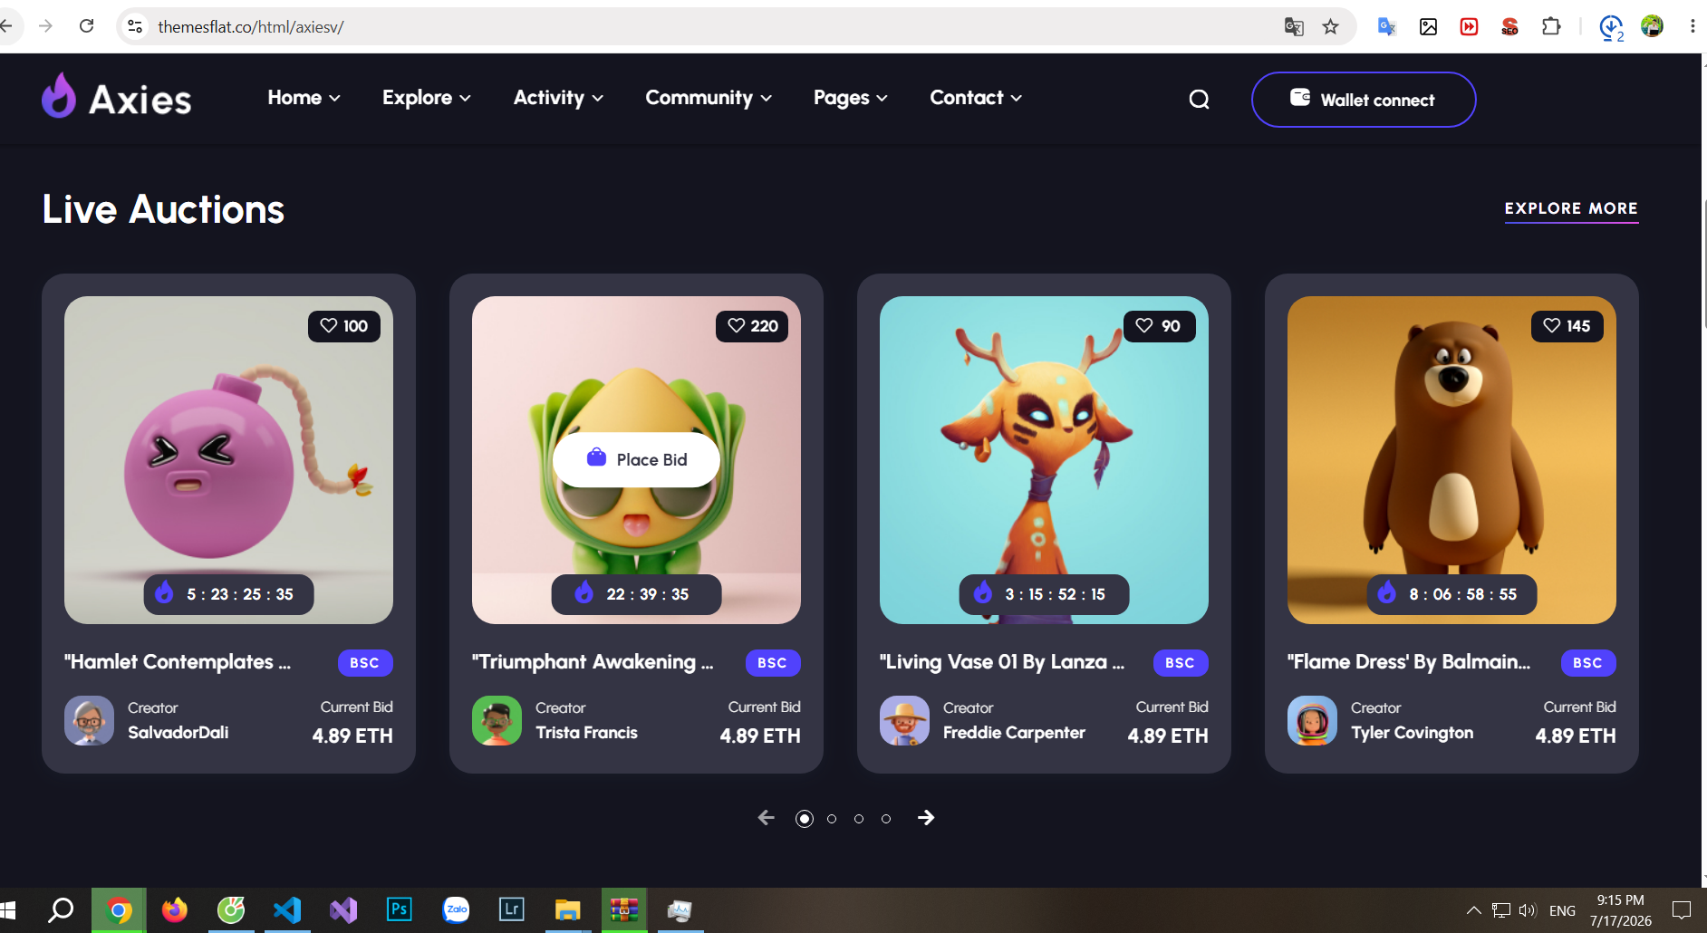Click SalvadorDali's avatar

[89, 721]
